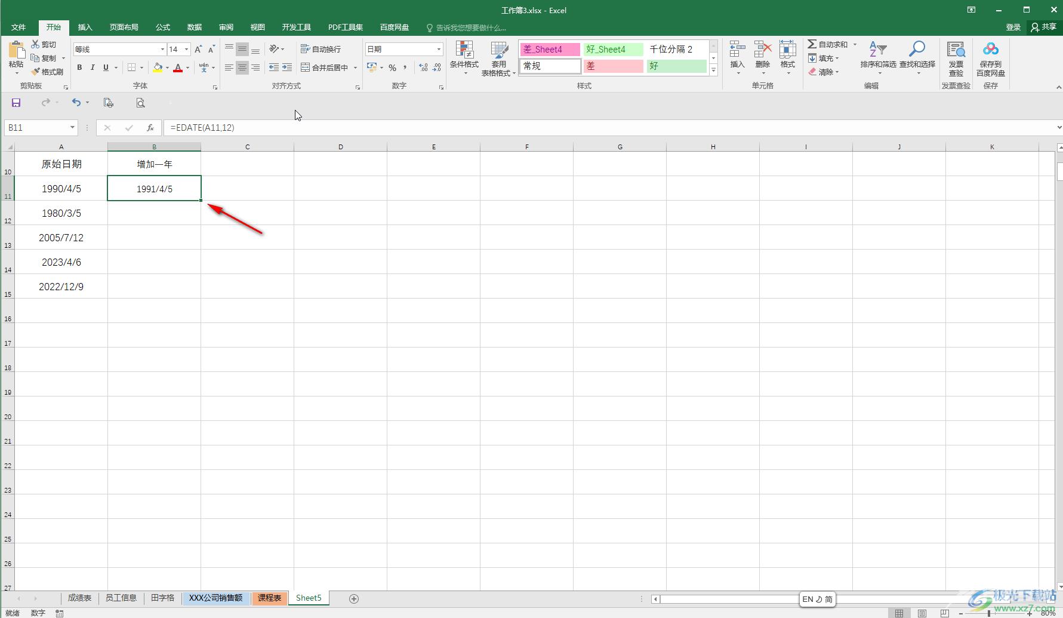Screen dimensions: 1063x618
Task: Apply the 差_Sheet4 cell style
Action: [x=550, y=50]
